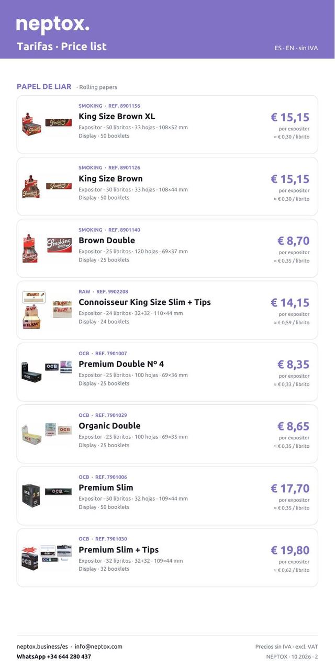View OCB Premium Double Nº 4 image

point(47,372)
